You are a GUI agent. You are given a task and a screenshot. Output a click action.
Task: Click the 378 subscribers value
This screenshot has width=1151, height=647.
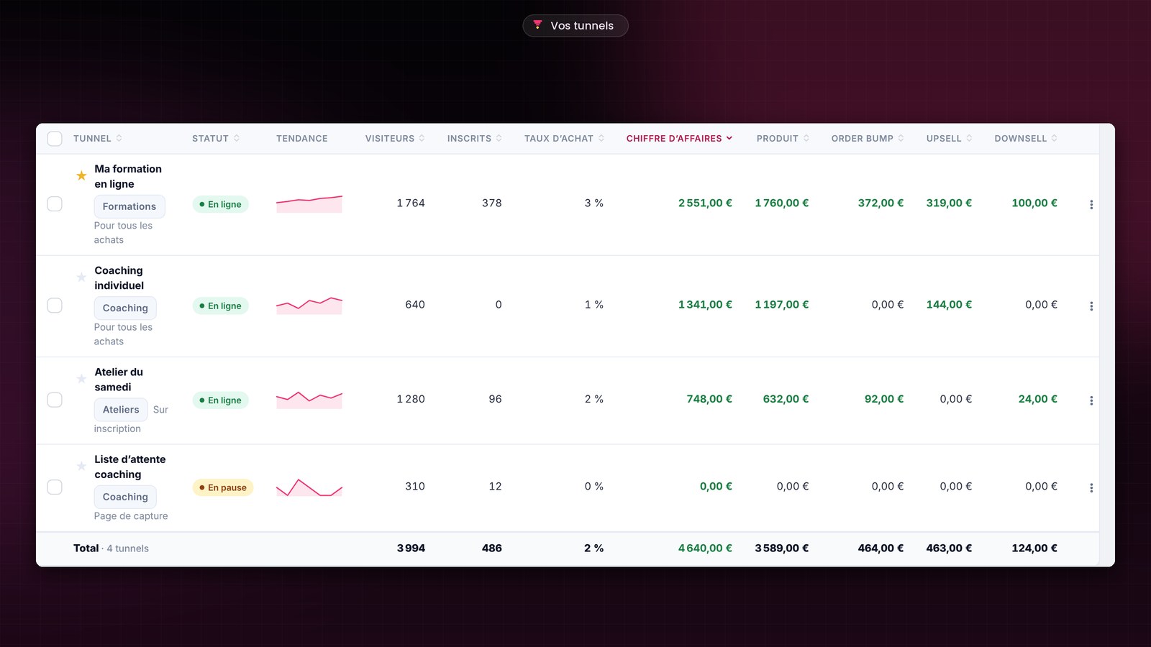[x=492, y=203]
